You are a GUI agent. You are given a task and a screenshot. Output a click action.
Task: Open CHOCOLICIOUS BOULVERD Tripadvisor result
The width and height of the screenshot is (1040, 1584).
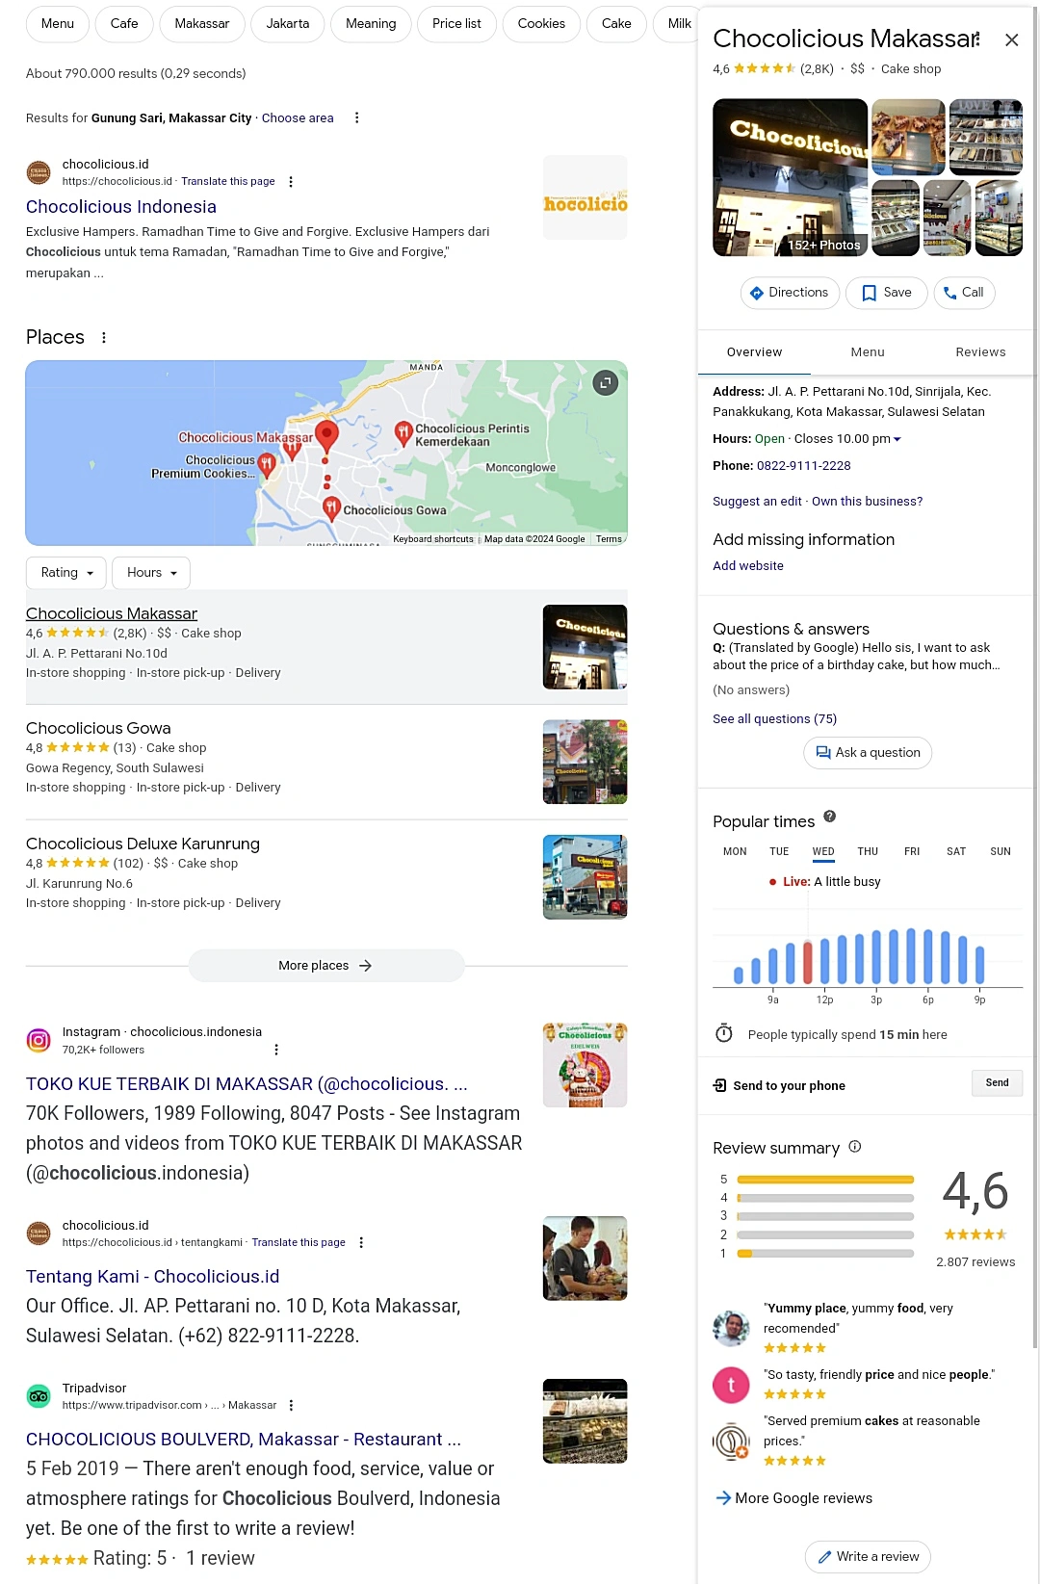(244, 1440)
